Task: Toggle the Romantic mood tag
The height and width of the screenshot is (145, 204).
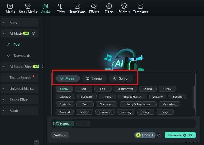Action: click(105, 112)
